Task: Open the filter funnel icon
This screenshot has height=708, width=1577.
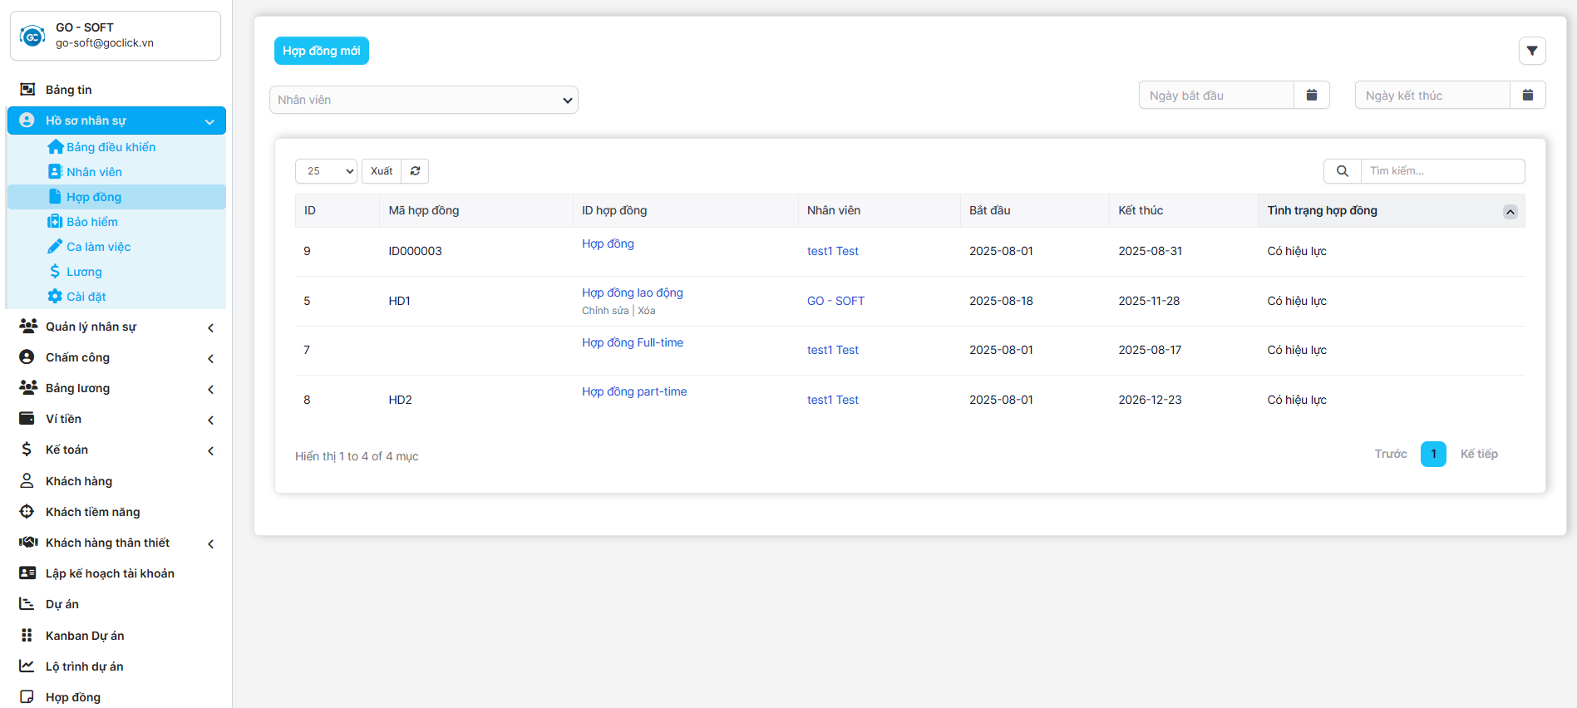Action: pos(1531,51)
